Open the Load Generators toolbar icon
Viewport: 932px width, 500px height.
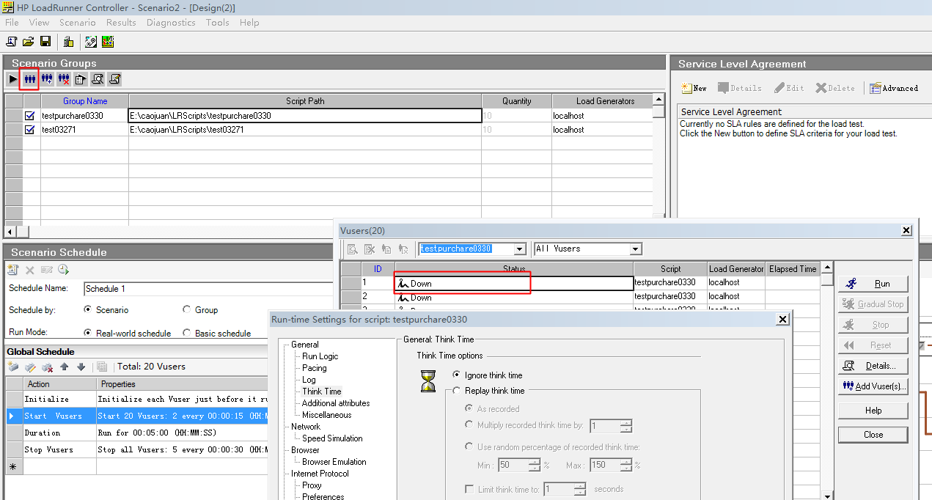coord(68,42)
